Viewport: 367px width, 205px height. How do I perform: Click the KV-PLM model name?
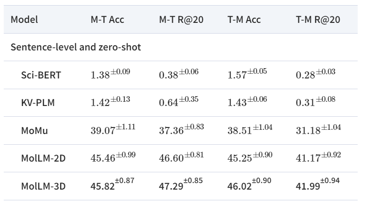click(38, 103)
